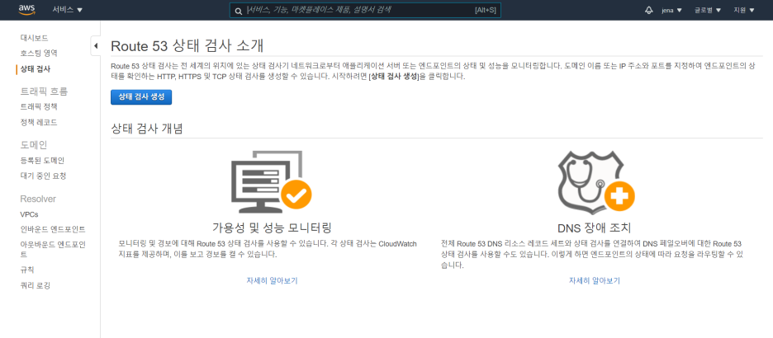
Task: Click the DNS 장애 조치 heading
Action: [x=594, y=228]
